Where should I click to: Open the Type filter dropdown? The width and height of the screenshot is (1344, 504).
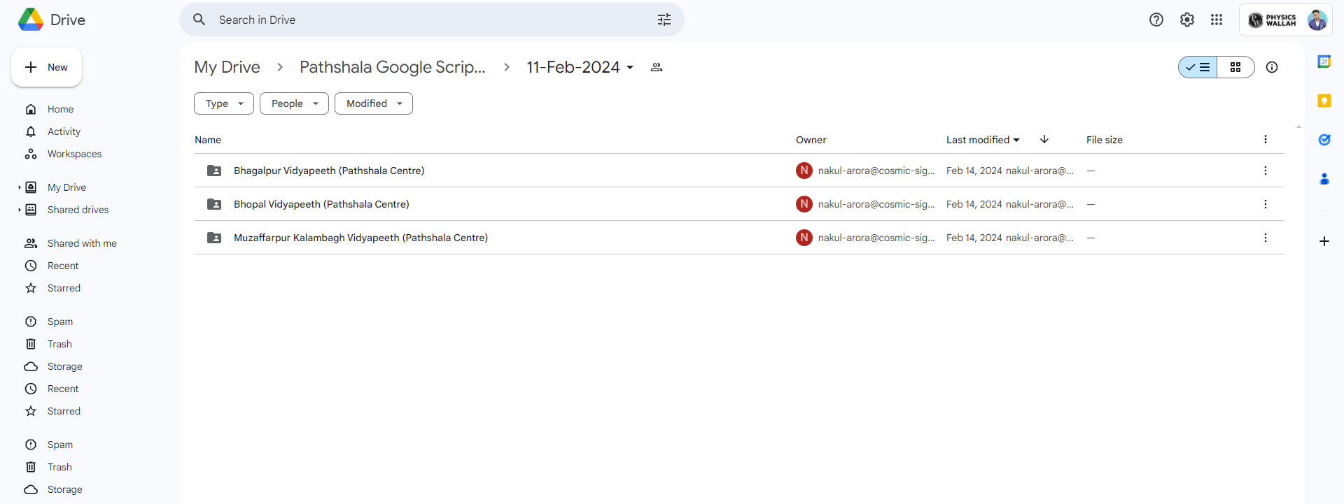[223, 103]
